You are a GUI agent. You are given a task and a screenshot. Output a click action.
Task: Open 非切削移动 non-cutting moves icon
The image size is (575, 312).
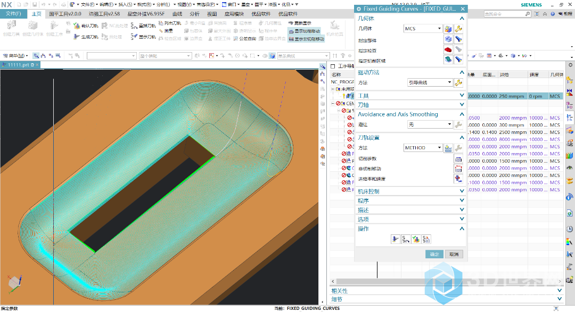458,169
